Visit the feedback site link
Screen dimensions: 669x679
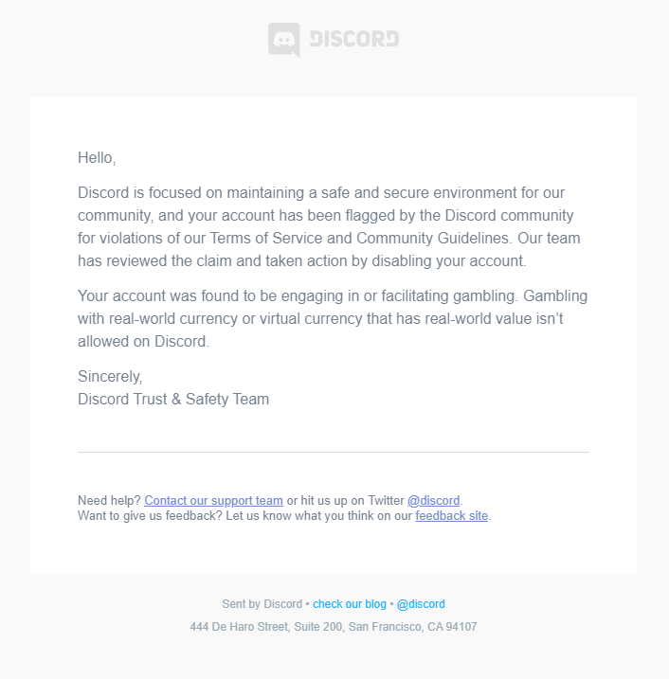pyautogui.click(x=451, y=516)
